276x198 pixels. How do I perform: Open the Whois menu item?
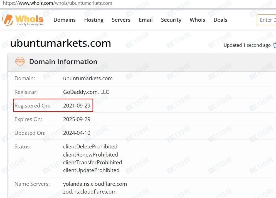197,20
